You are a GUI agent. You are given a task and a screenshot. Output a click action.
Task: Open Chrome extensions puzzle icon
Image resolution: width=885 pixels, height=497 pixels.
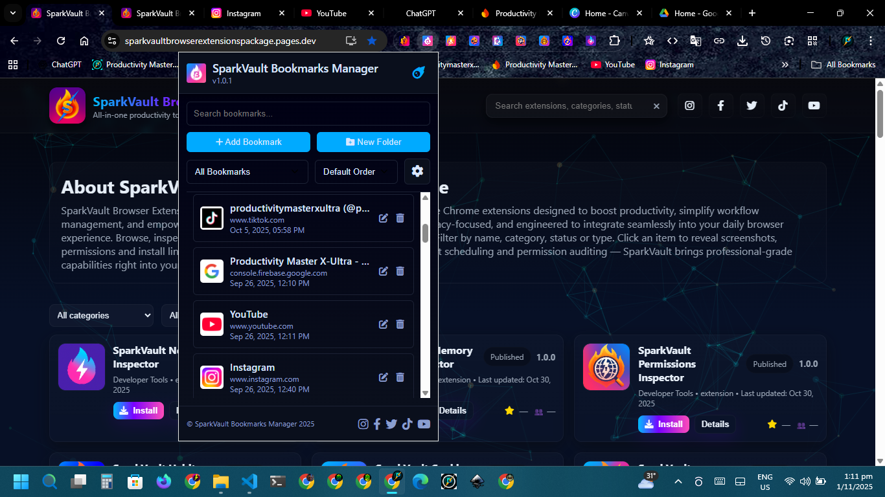[614, 41]
